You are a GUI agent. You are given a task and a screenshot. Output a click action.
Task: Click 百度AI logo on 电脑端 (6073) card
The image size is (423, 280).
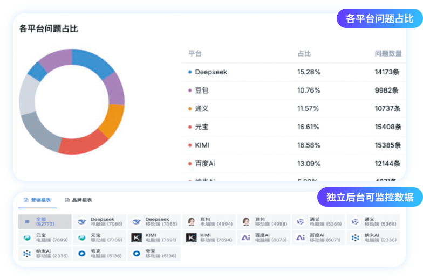tap(246, 237)
